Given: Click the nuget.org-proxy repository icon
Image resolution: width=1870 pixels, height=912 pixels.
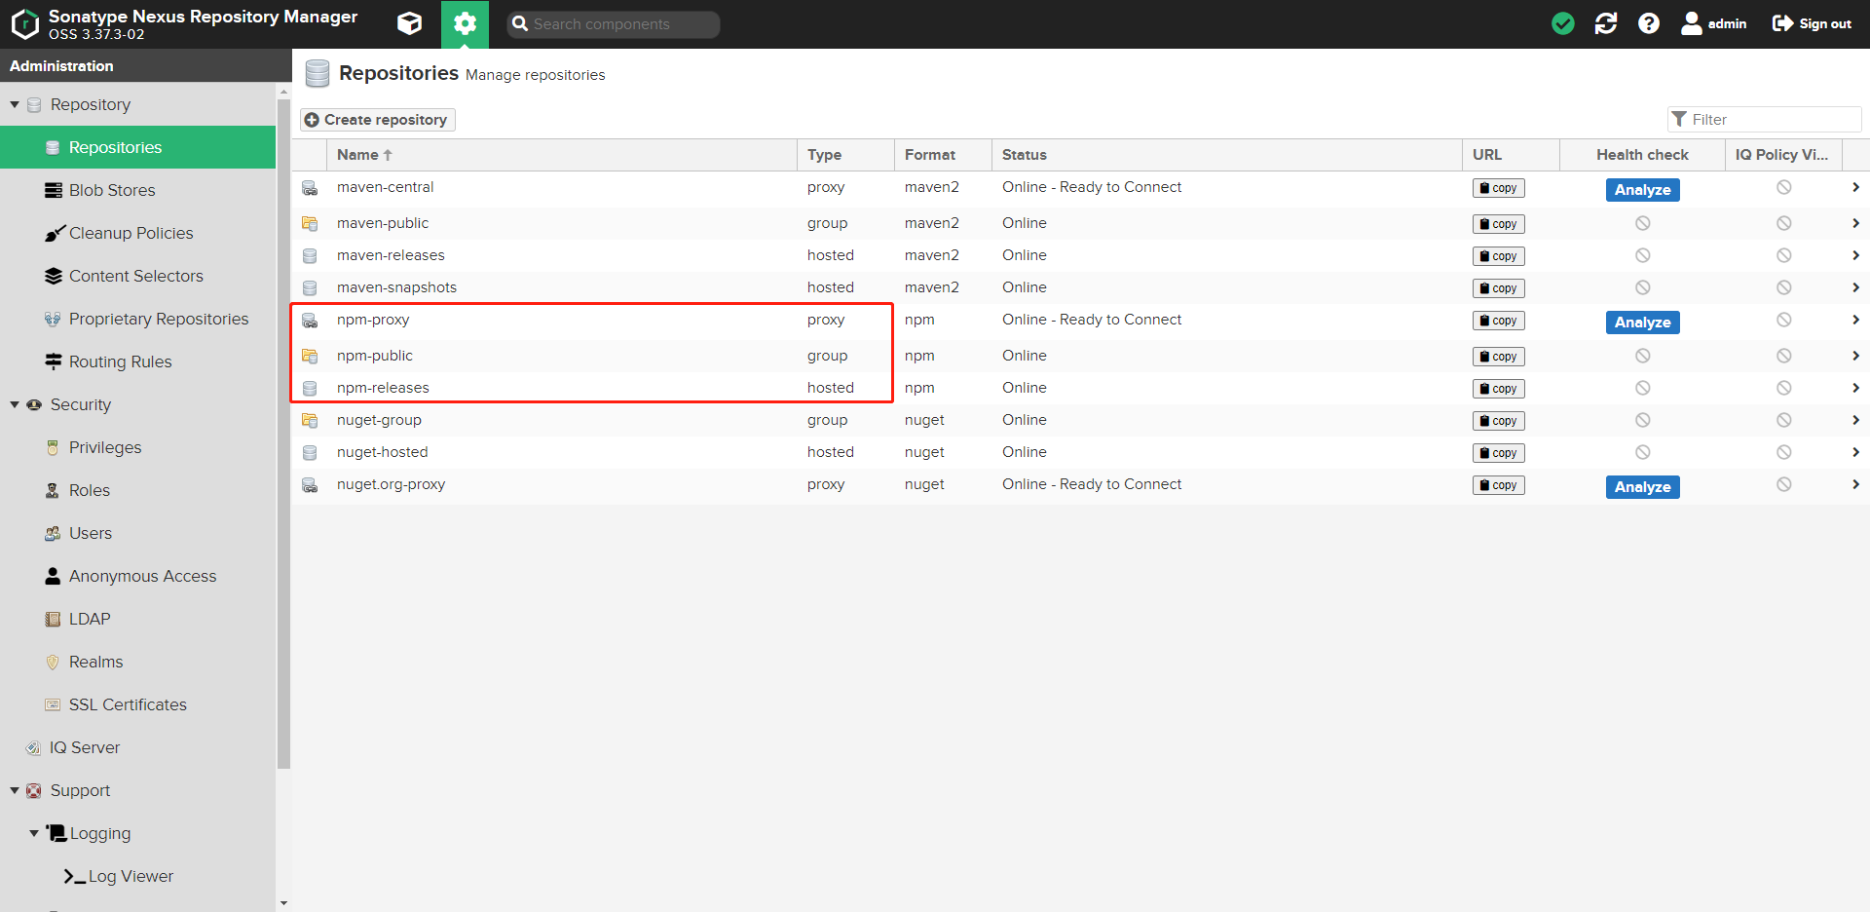Looking at the screenshot, I should click(x=310, y=485).
